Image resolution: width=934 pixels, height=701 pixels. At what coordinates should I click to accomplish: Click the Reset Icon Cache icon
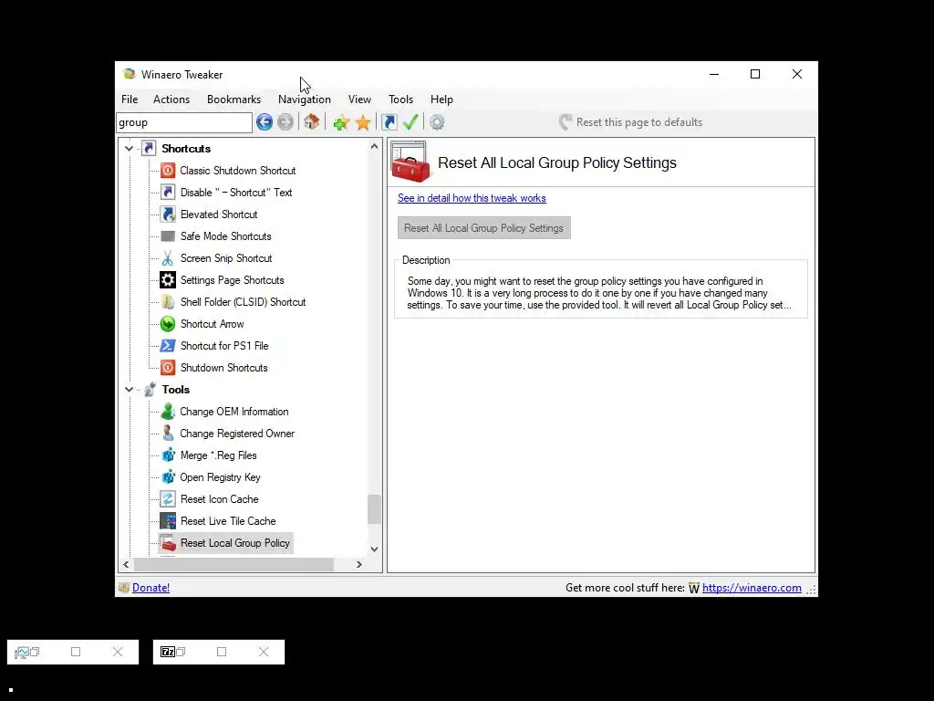tap(168, 499)
